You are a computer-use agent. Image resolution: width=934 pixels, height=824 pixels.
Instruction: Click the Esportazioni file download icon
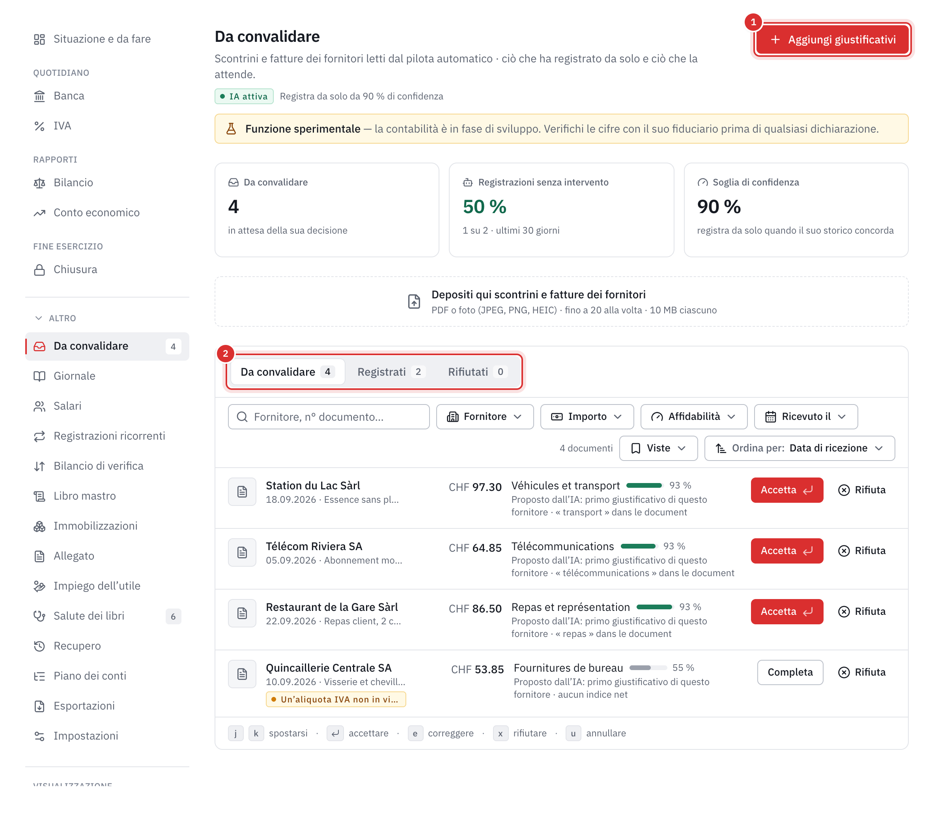[39, 706]
